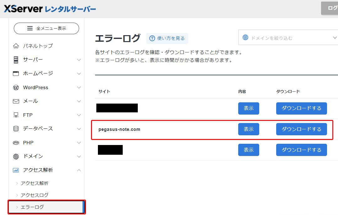Click ダウンロードする for pegasus-note.com
Viewport: 338px width, 215px height.
coord(301,129)
